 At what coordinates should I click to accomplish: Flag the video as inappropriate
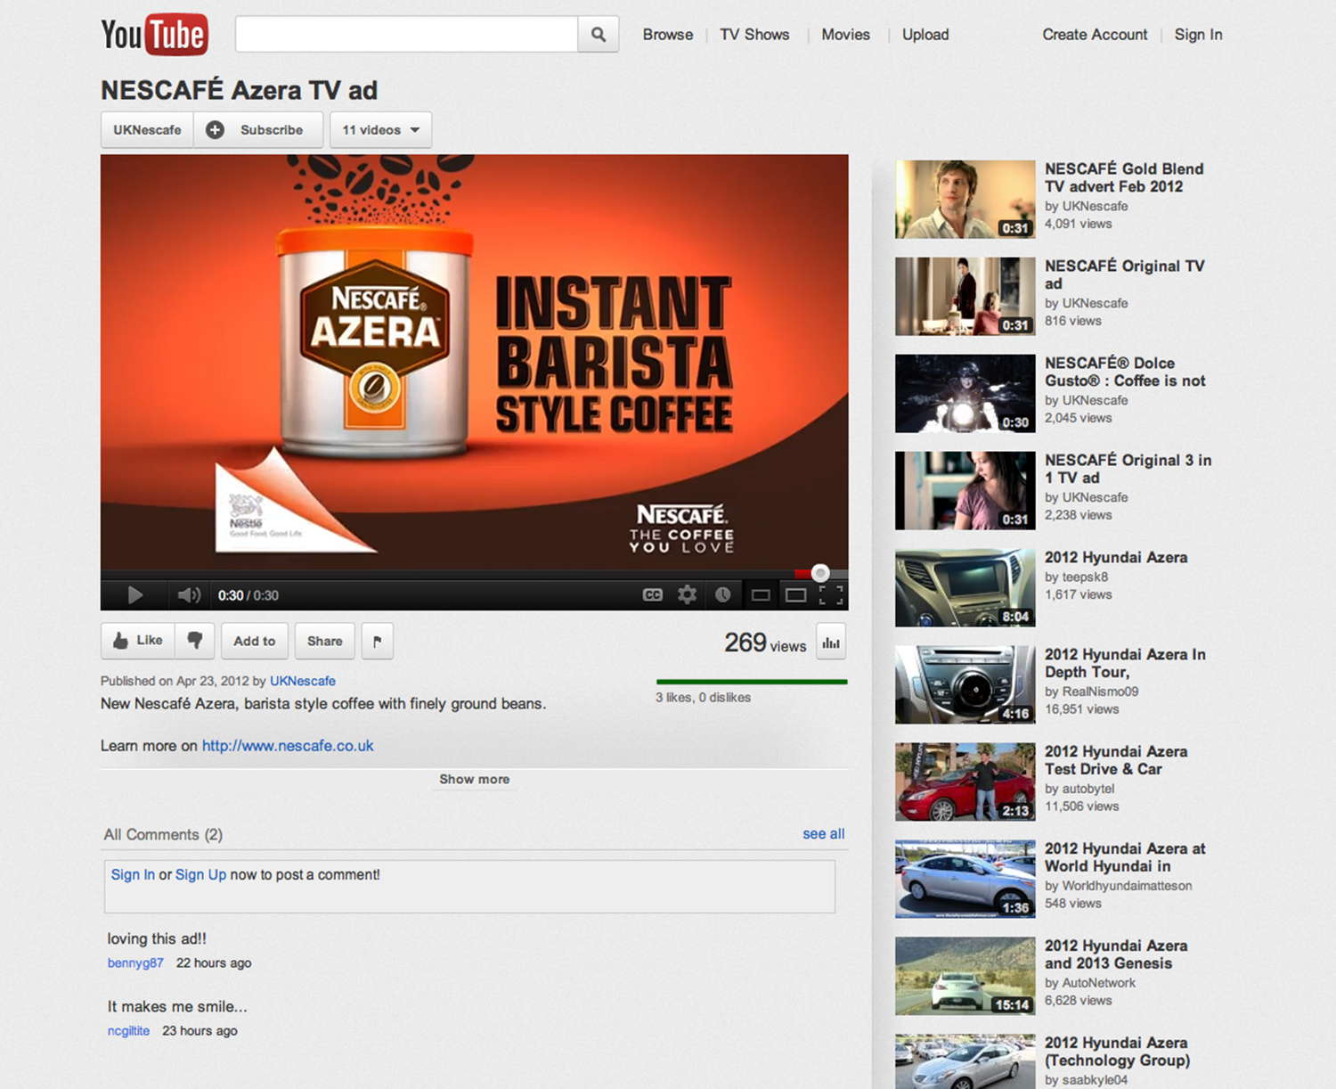[378, 641]
